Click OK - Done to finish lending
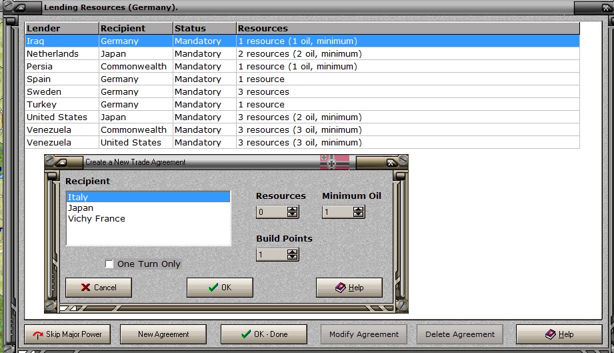Viewport: 614px width, 353px height. point(264,334)
